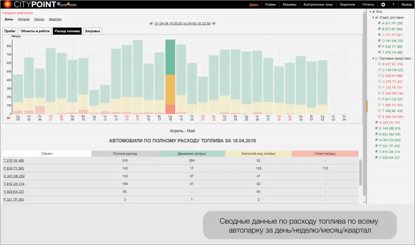
Task: Collapse the Торговые представи... group arrow
Action: [x=372, y=58]
